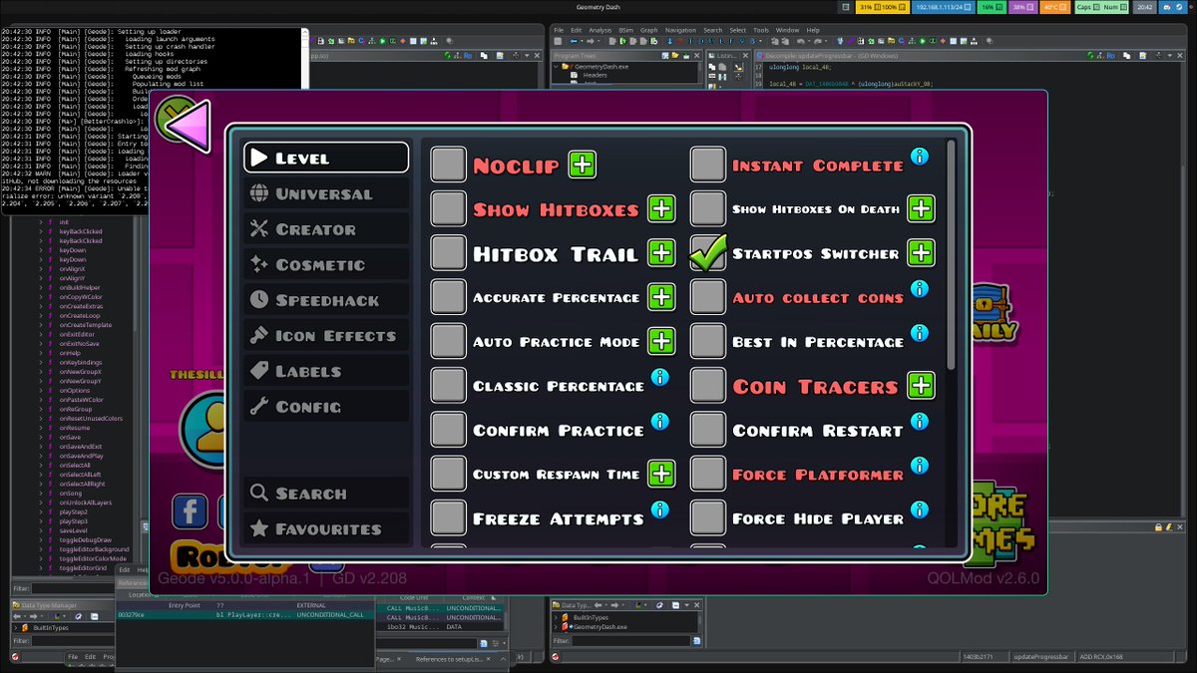The image size is (1197, 673).
Task: Show info for Instant Complete
Action: tap(919, 157)
